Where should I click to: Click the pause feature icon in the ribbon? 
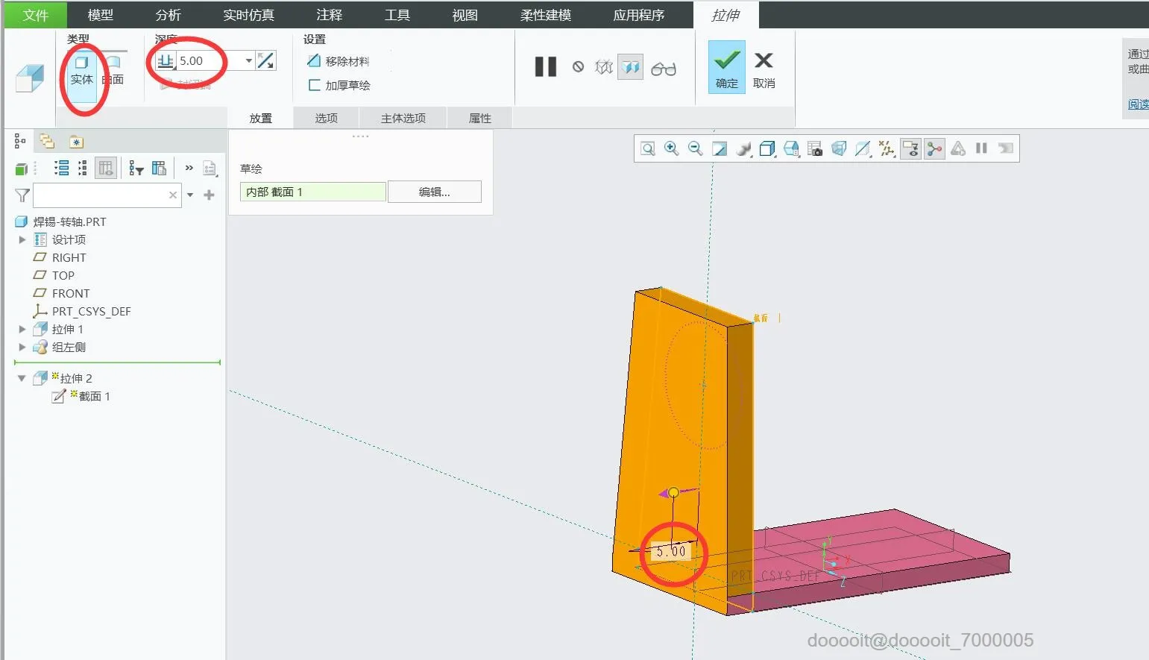[545, 67]
